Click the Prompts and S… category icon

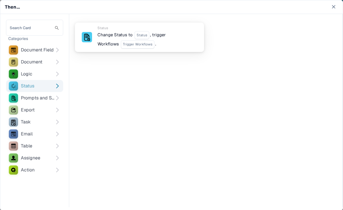(13, 98)
